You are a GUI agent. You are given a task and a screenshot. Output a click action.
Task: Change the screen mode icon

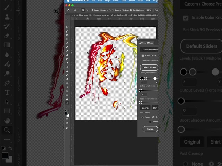tap(67, 123)
